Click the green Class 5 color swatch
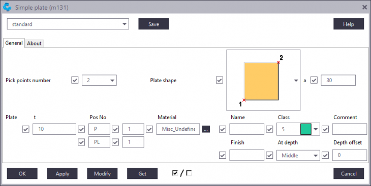This screenshot has width=371, height=186. [306, 129]
